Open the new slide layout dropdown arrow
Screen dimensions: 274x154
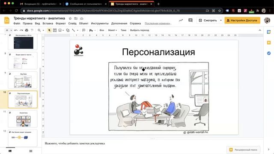coord(11,30)
